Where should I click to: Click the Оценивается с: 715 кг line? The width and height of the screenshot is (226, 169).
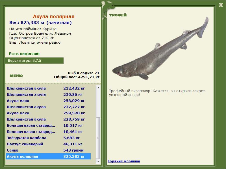pos(31,38)
